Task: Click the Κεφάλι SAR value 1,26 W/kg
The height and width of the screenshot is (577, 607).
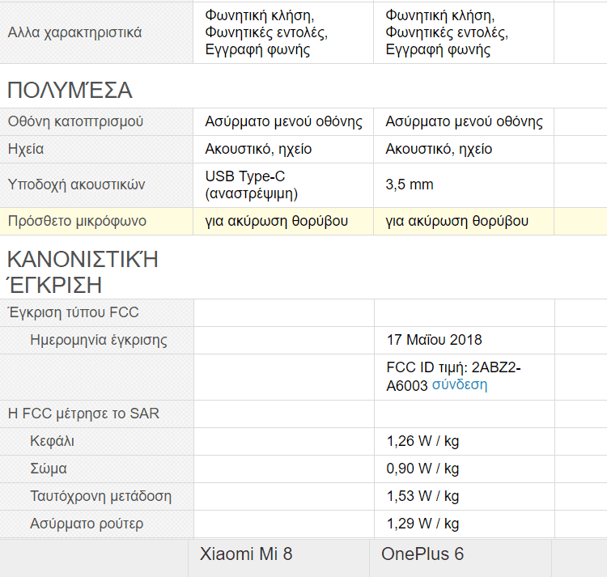Action: [x=422, y=442]
